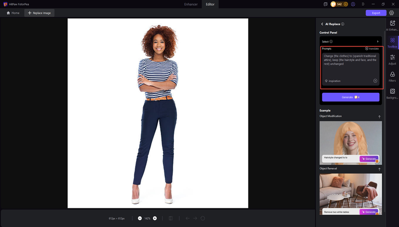Select the ToolBox sidebar icon
This screenshot has height=227, width=399.
(x=392, y=42)
